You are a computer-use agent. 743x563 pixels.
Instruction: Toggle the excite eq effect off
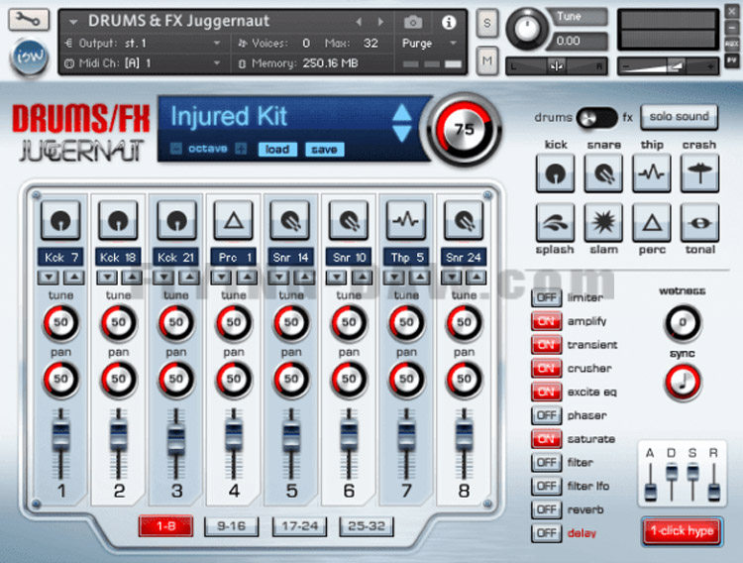point(546,392)
